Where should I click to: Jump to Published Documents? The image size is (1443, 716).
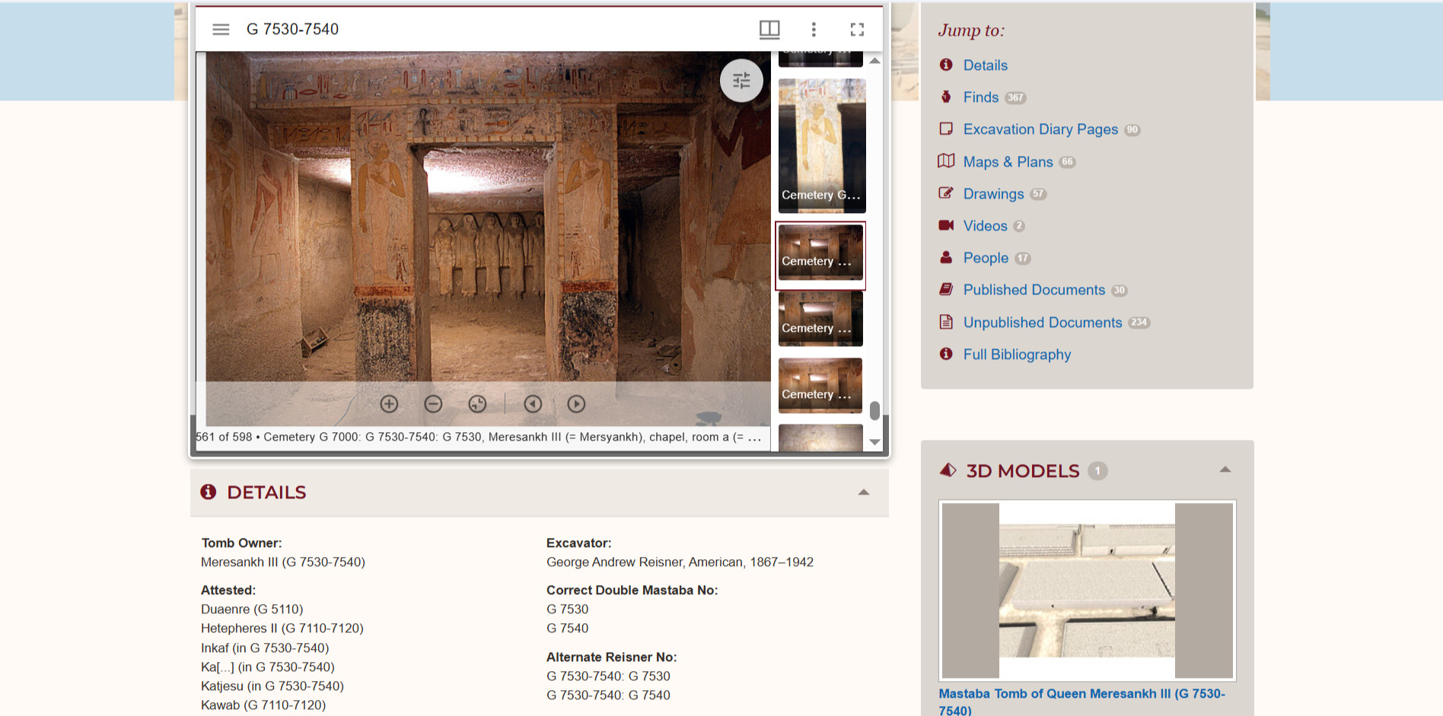click(x=1034, y=290)
